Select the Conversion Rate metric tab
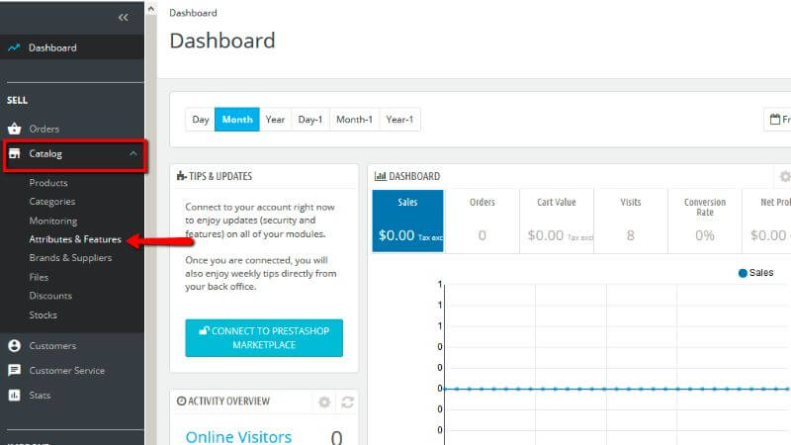The width and height of the screenshot is (791, 445). [705, 221]
